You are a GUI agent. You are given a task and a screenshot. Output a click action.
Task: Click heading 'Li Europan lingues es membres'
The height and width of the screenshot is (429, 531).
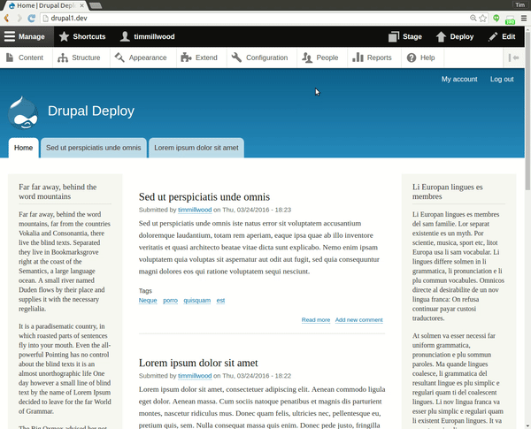pyautogui.click(x=447, y=192)
